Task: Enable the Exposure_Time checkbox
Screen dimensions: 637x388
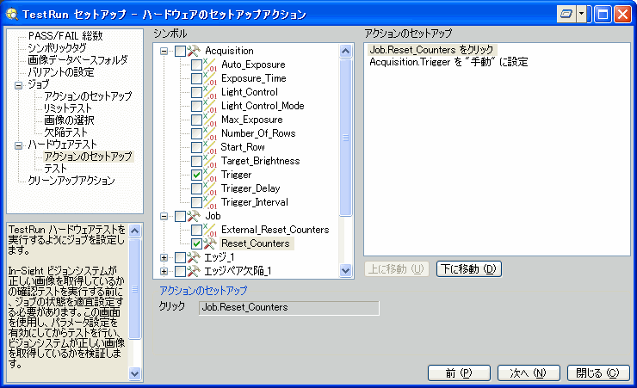Action: [x=196, y=78]
